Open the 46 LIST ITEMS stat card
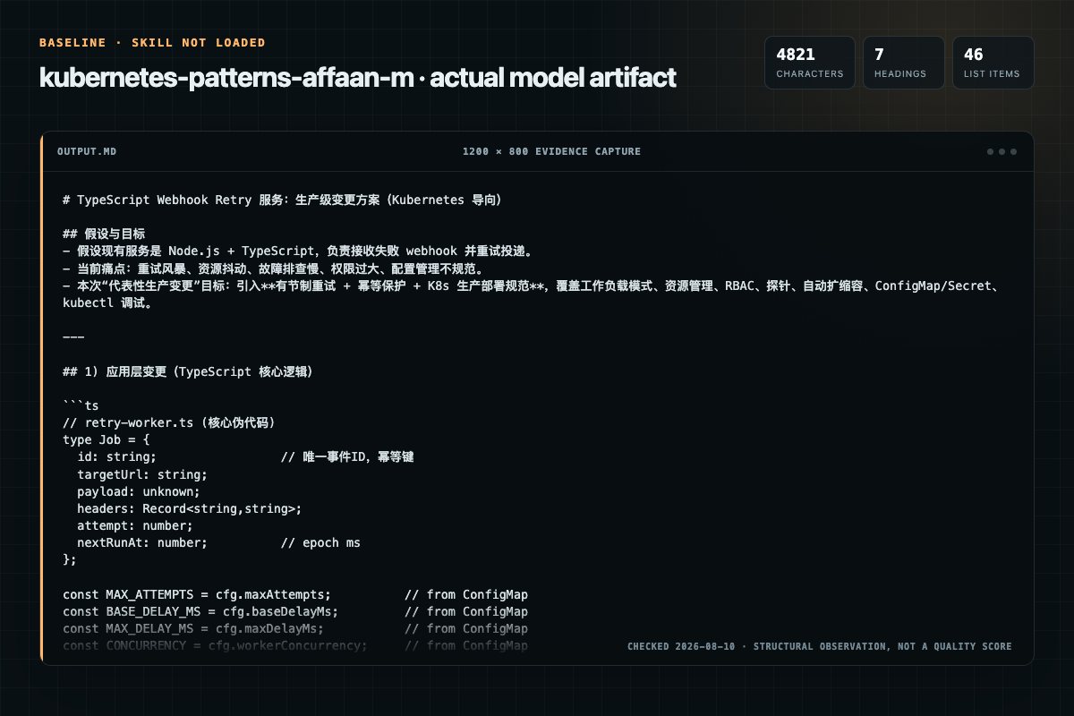 tap(993, 63)
